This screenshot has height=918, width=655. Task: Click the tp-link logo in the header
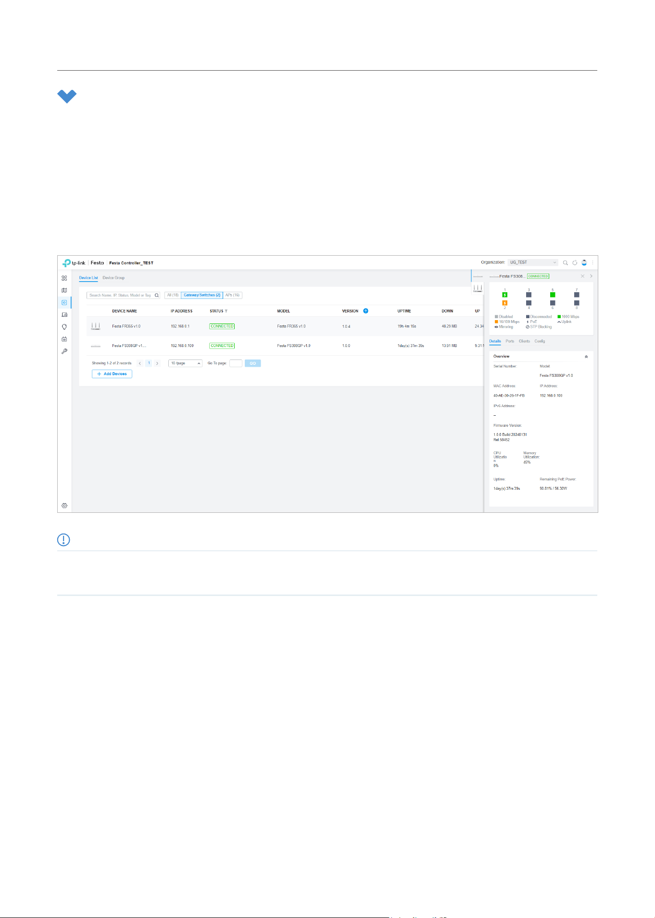click(x=74, y=263)
